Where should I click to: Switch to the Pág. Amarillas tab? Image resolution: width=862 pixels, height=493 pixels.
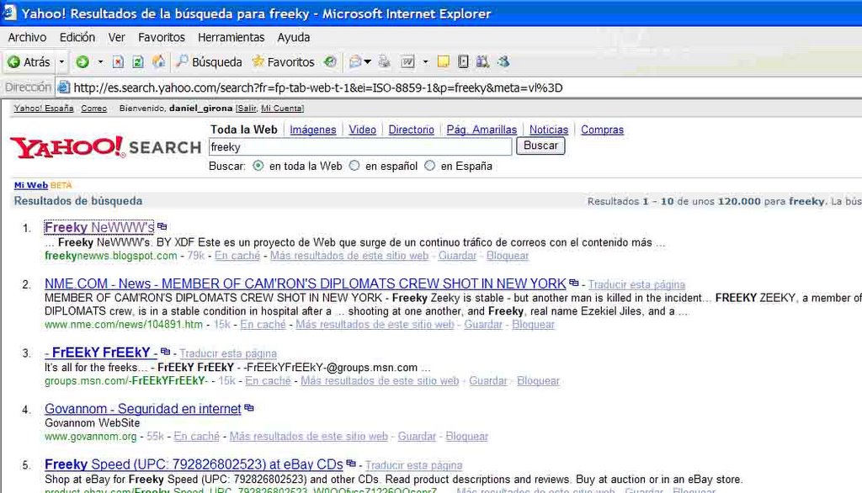[482, 130]
